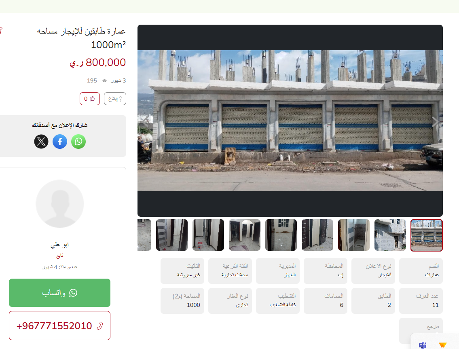
Task: Click the orange icon in the bottom corner widget
Action: (x=442, y=345)
